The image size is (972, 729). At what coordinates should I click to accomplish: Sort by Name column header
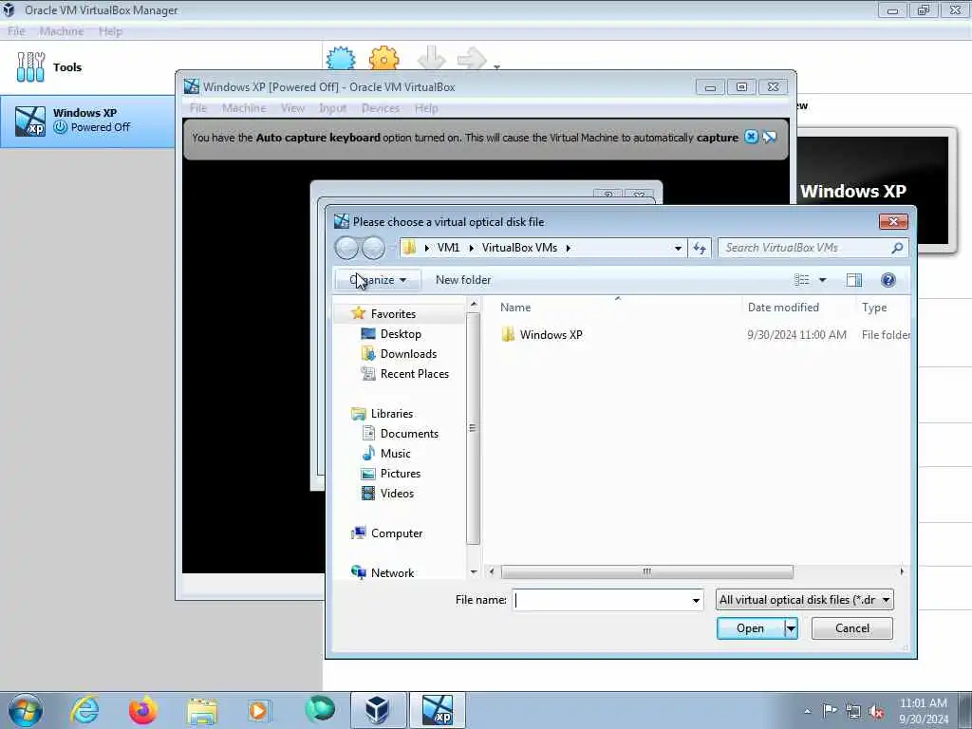point(515,308)
